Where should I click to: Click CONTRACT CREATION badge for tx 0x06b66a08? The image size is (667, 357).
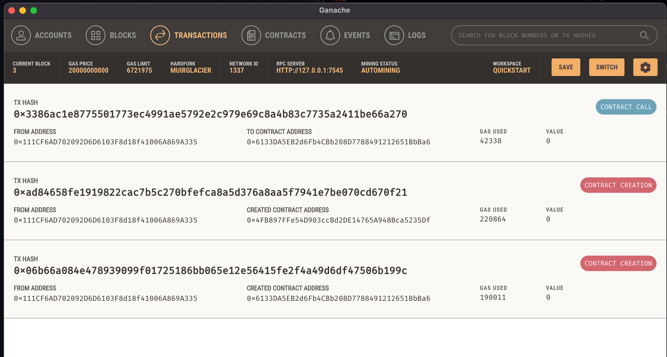tap(618, 263)
